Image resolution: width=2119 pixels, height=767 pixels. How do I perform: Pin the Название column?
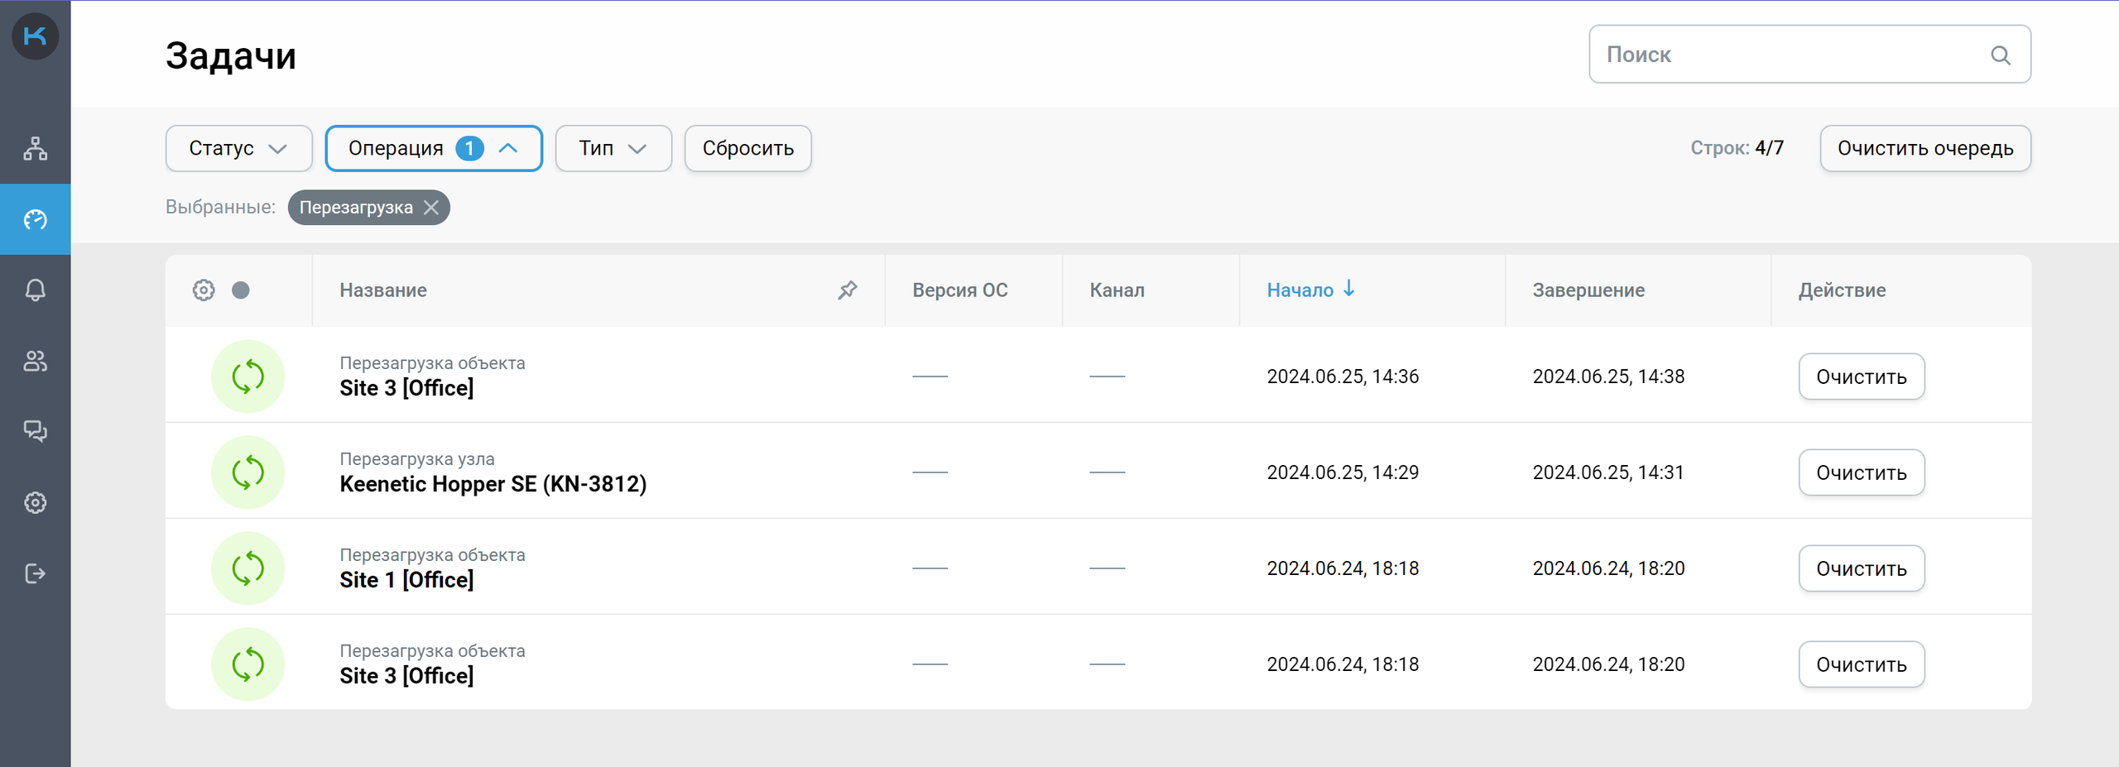[x=847, y=290]
